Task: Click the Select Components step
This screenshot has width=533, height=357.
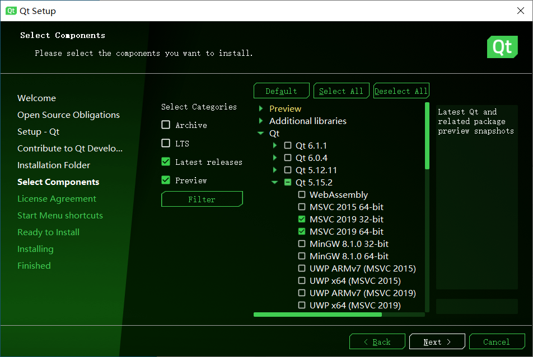Action: [58, 182]
